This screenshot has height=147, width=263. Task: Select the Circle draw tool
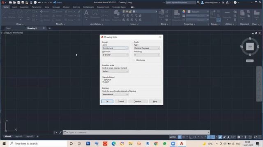coord(20,14)
